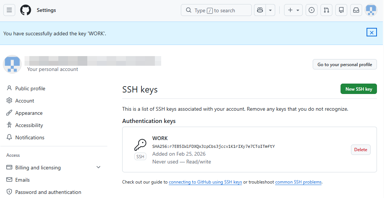Open the Issues icon in header
384x198 pixels.
(311, 10)
